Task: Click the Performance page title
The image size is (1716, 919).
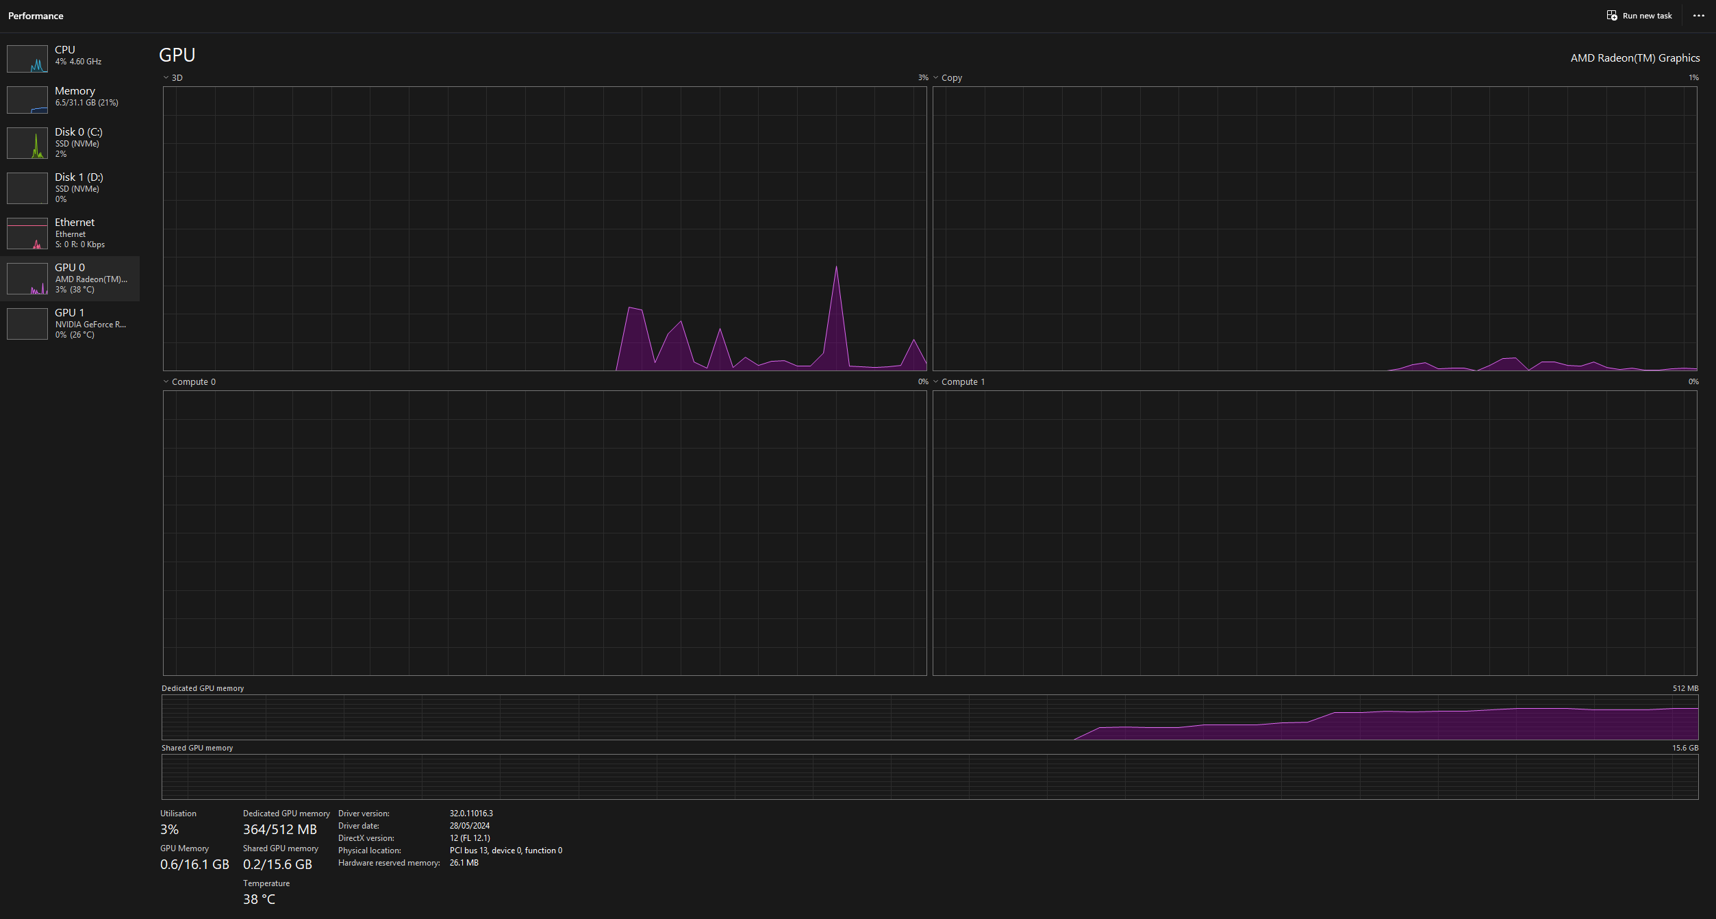Action: (x=36, y=16)
